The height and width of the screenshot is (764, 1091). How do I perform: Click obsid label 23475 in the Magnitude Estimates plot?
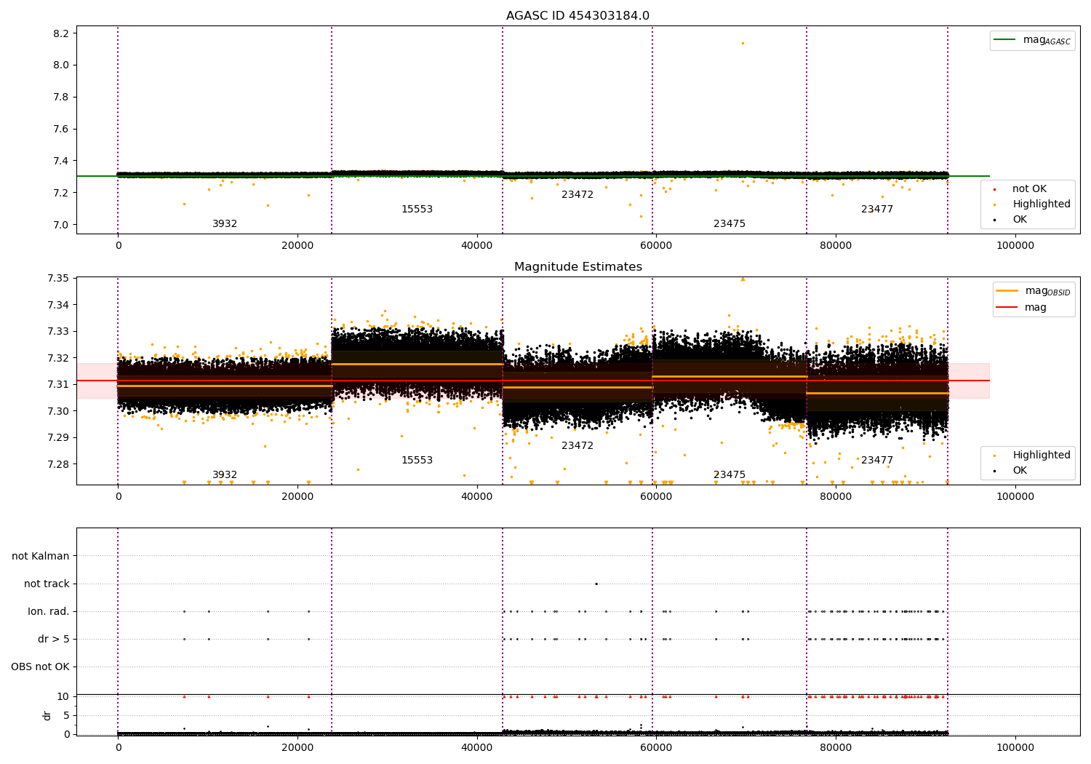tap(730, 475)
